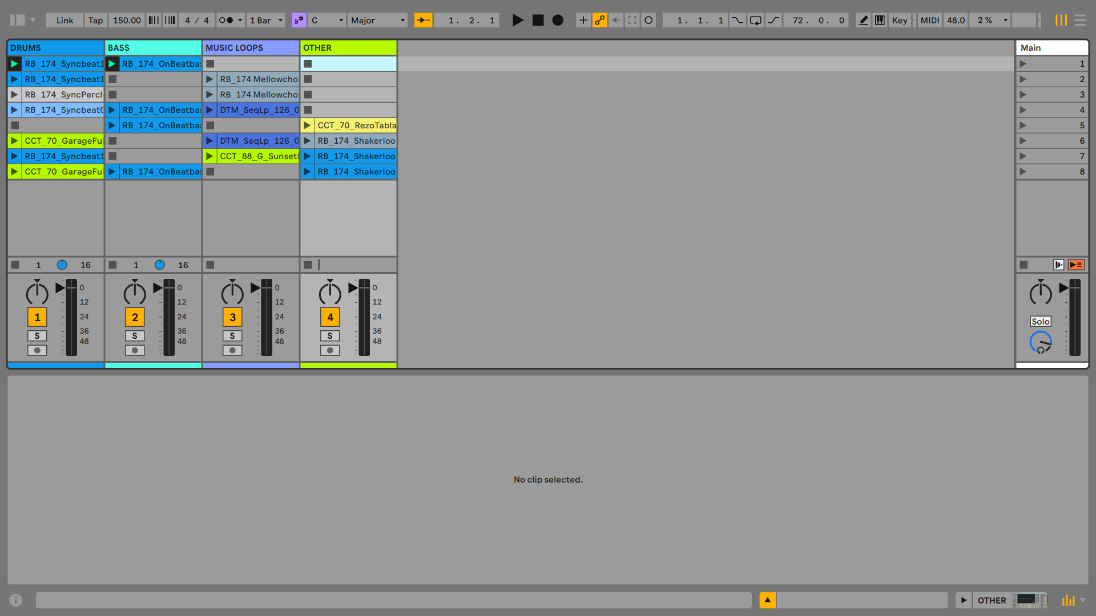The width and height of the screenshot is (1096, 616).
Task: Deactivate MUSIC LOOPS track activator 3
Action: [232, 317]
